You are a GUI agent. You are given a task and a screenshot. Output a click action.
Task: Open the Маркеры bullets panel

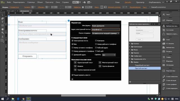click(164, 61)
